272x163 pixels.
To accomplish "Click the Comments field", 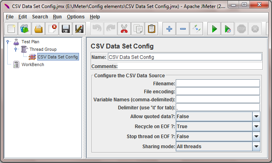I will [190, 66].
